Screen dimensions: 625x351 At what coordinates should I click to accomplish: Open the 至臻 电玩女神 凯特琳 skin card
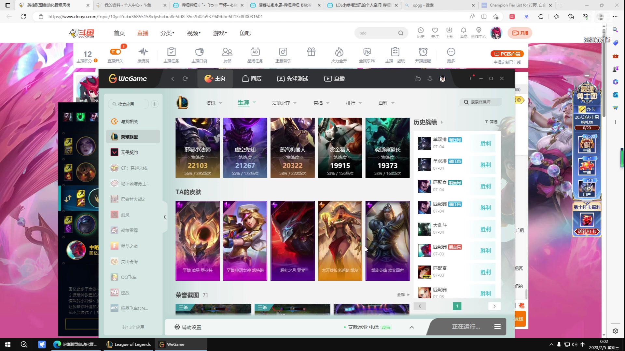(245, 240)
